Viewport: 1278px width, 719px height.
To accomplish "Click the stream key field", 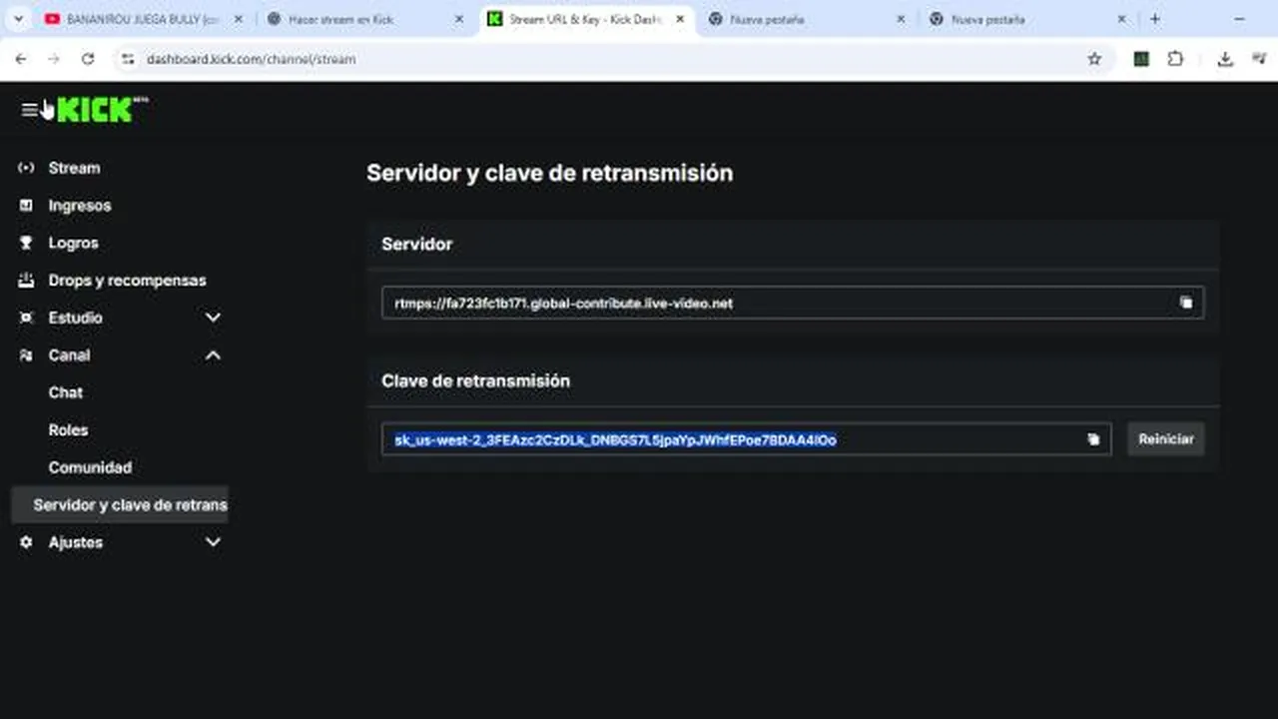I will tap(746, 439).
